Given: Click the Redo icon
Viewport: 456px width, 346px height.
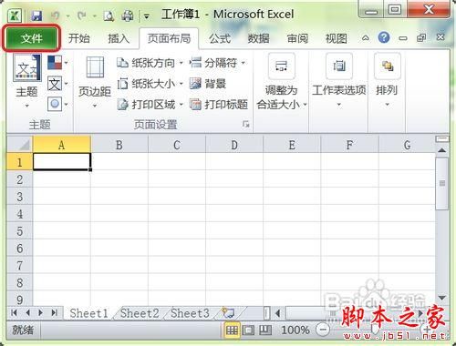Looking at the screenshot, I should pyautogui.click(x=82, y=15).
